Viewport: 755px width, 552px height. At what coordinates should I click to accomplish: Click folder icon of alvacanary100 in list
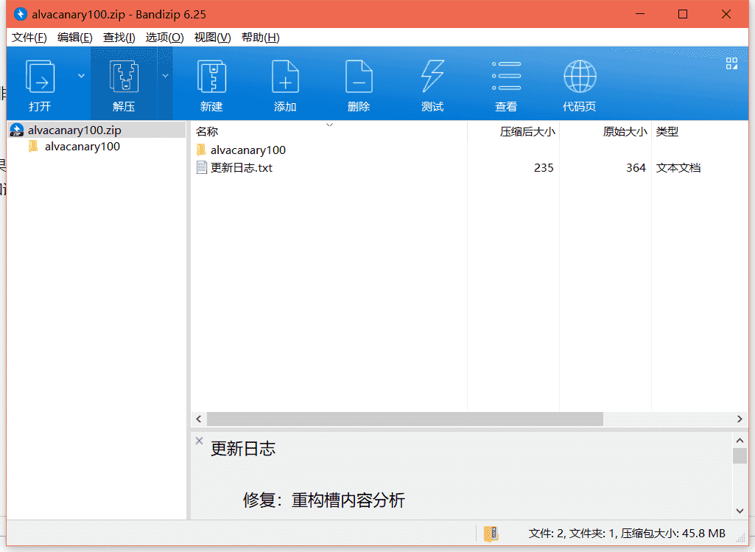(x=201, y=150)
